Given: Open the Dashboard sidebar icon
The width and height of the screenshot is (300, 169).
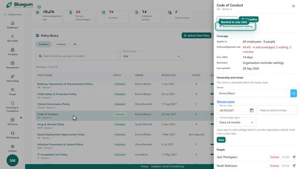Looking at the screenshot, I should point(13,25).
